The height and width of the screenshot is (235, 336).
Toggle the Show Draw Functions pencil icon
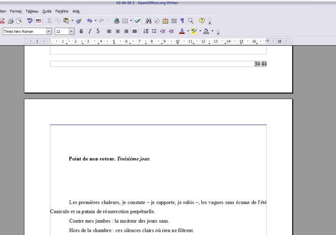click(137, 21)
